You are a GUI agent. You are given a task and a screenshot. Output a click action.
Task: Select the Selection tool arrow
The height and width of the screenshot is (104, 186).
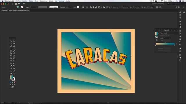click(x=11, y=41)
